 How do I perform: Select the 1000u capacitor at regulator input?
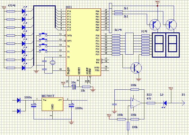34,105
